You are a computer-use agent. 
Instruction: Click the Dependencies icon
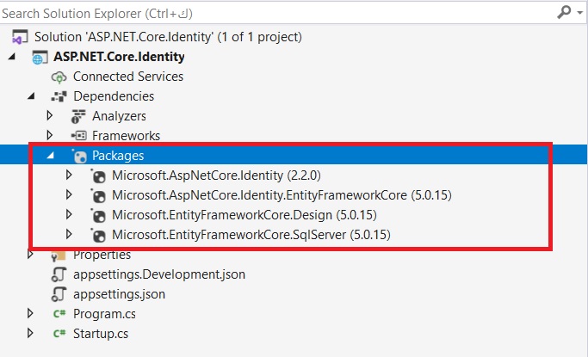[x=59, y=96]
